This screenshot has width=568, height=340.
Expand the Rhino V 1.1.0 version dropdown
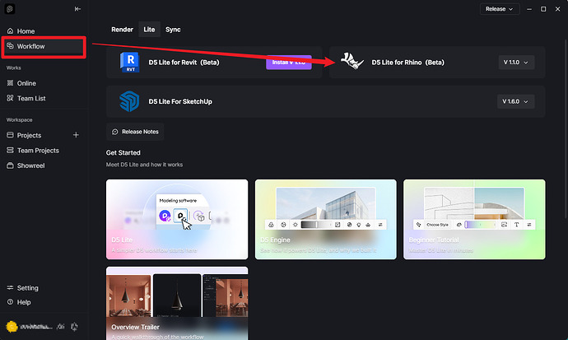point(516,63)
